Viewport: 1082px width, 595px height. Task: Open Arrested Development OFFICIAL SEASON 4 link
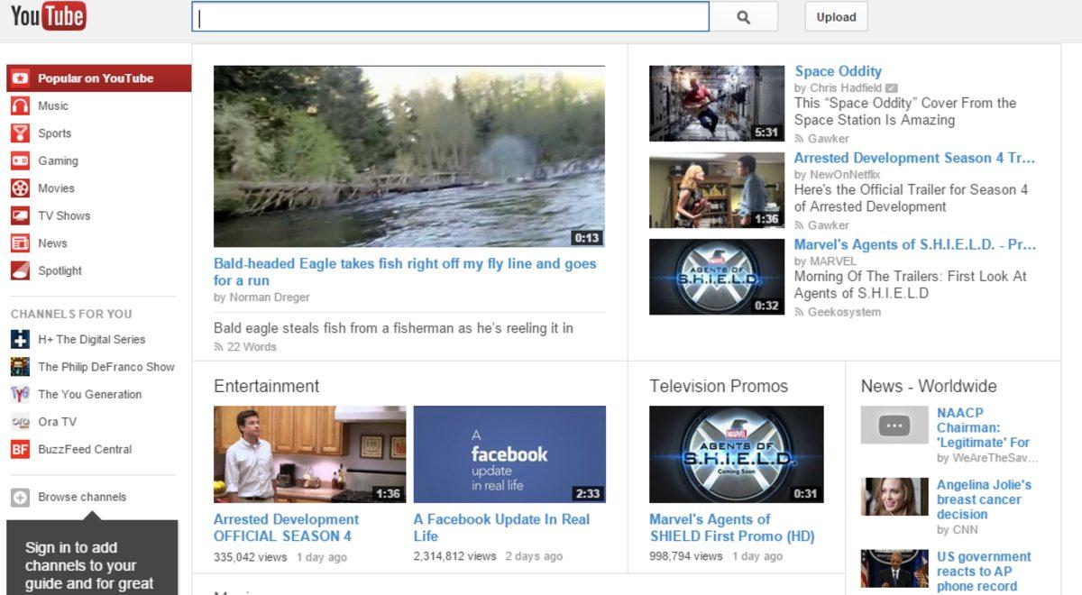point(286,527)
